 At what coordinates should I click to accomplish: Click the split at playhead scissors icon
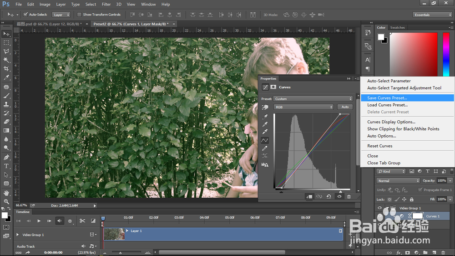[82, 221]
